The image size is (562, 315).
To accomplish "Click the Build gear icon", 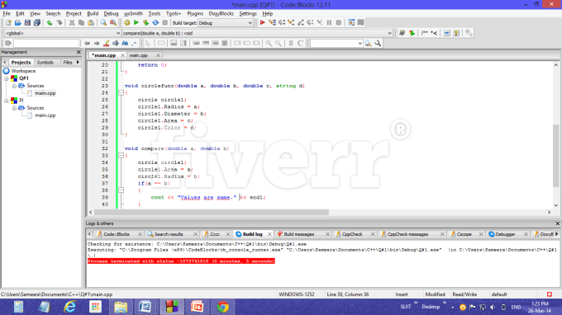I will click(127, 22).
